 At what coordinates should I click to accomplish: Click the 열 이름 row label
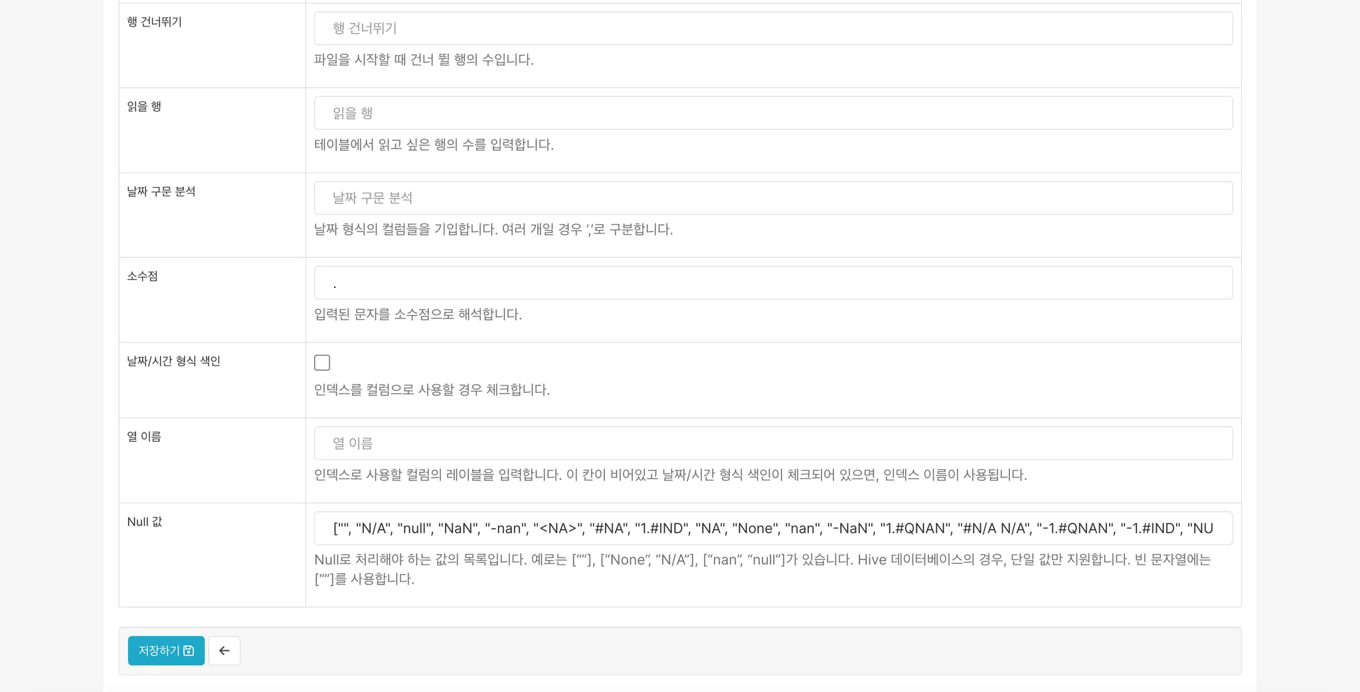pyautogui.click(x=144, y=437)
